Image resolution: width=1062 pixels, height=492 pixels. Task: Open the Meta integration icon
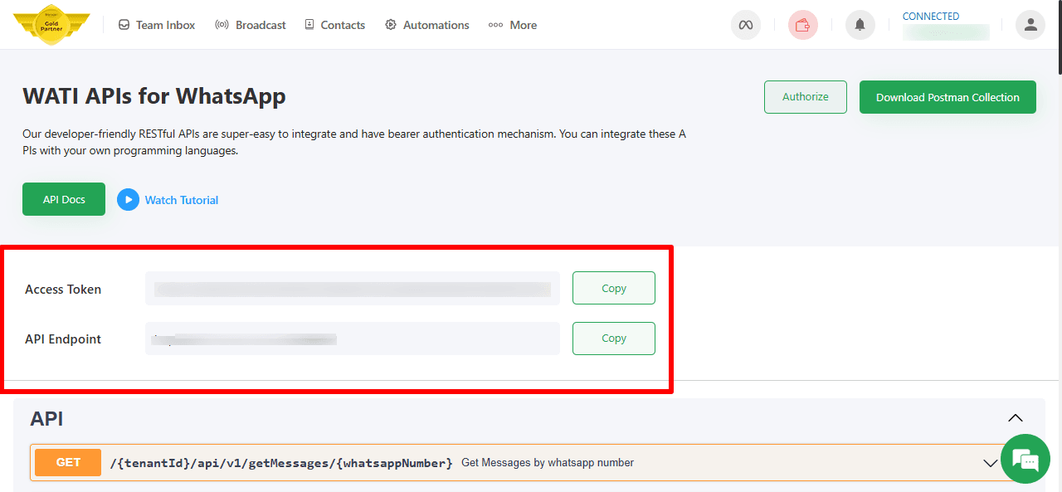[745, 25]
